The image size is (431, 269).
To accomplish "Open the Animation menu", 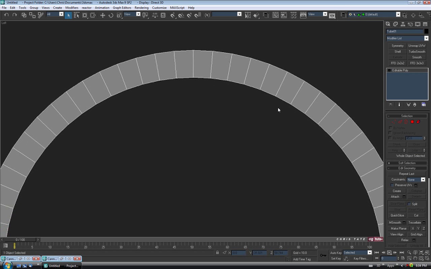I will click(102, 8).
